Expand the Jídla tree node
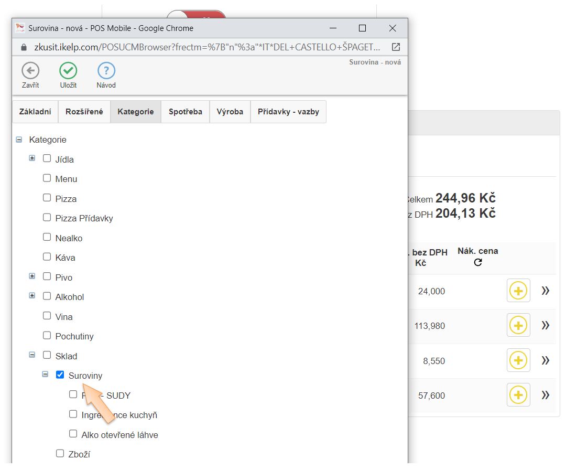 (32, 158)
